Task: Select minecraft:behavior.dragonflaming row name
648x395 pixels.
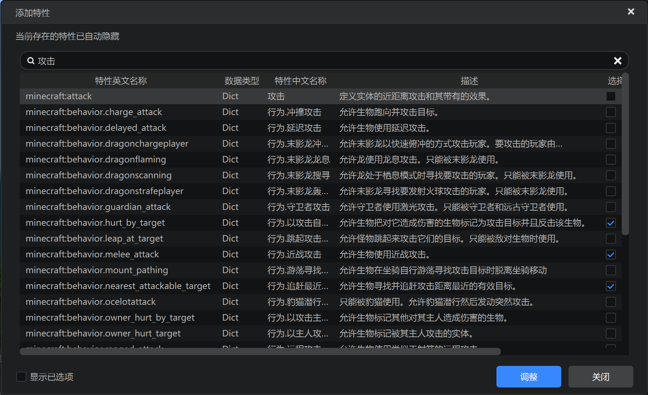Action: coord(96,160)
